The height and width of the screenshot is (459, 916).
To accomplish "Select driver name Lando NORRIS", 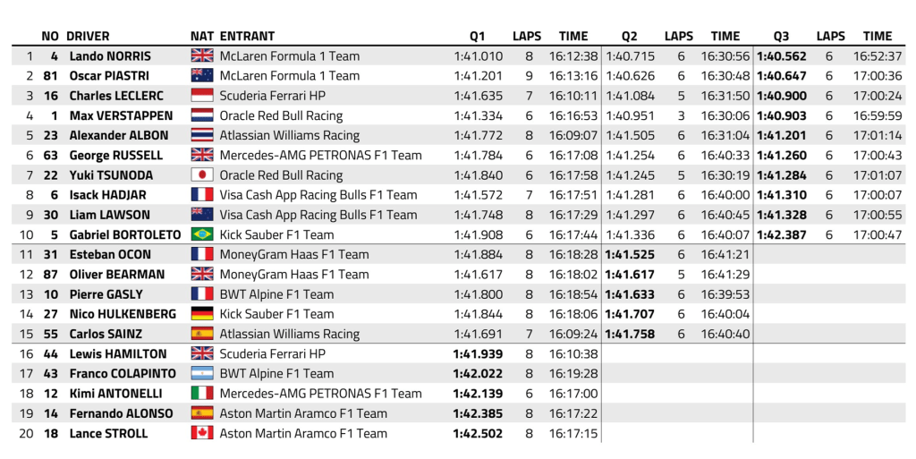I will click(112, 56).
